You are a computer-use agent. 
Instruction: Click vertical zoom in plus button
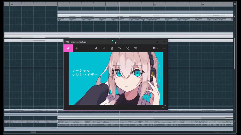(x=234, y=129)
